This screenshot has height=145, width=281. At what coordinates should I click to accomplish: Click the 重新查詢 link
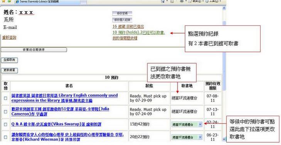click(x=9, y=38)
